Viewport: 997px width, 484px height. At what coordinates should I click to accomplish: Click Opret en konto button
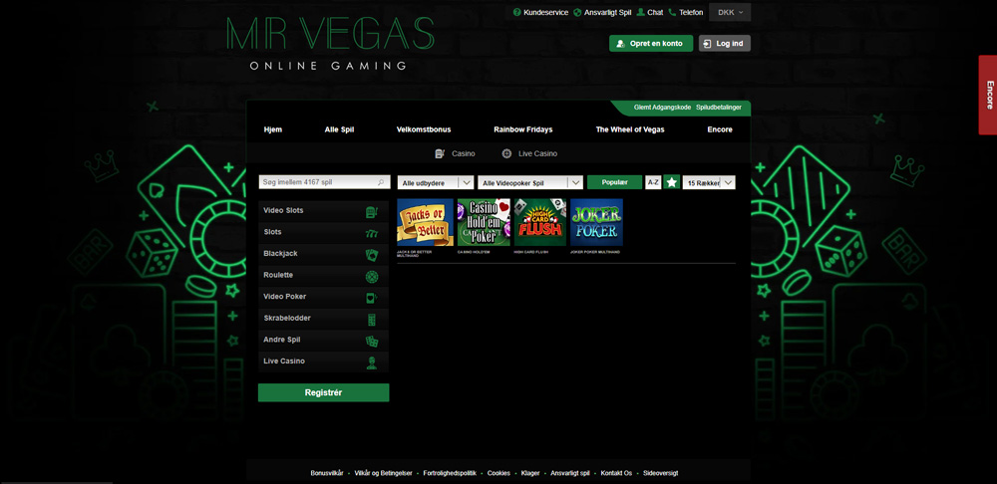pos(651,43)
